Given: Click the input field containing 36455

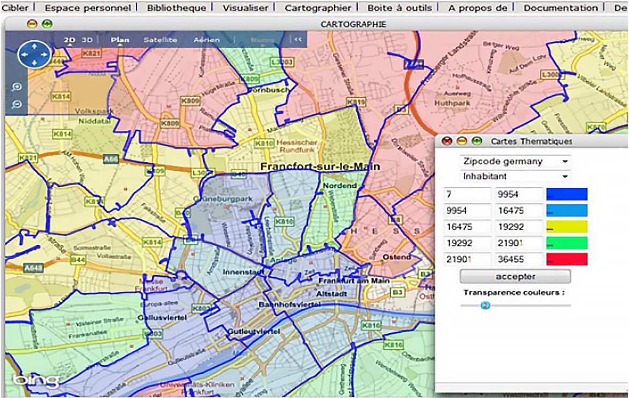Looking at the screenshot, I should tap(518, 259).
